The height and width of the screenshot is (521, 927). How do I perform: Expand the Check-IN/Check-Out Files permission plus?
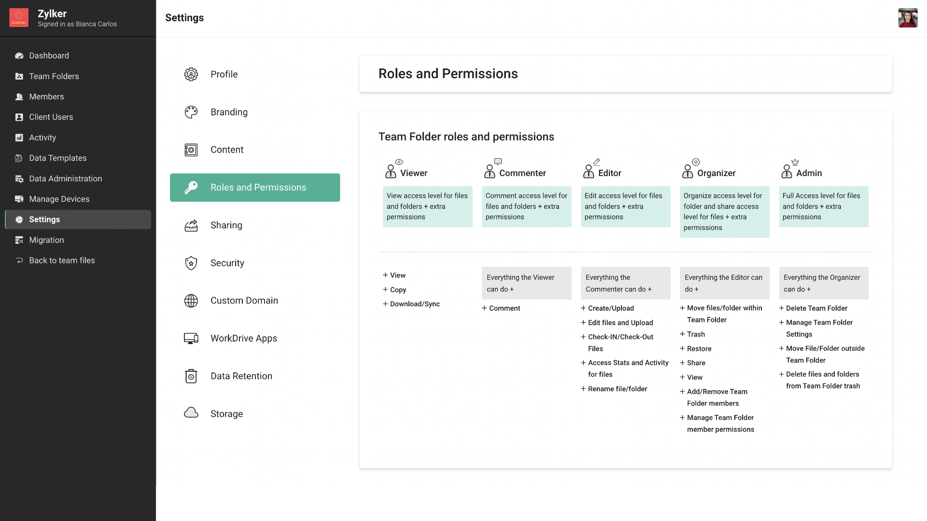click(583, 337)
